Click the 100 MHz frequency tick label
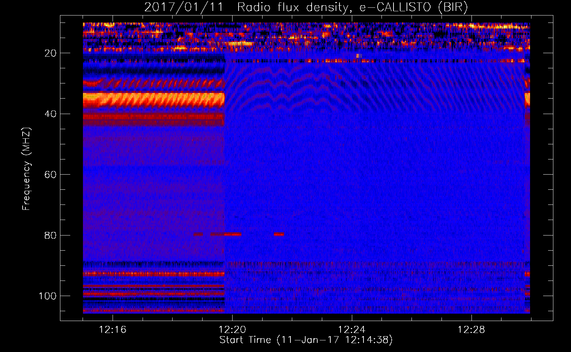 coord(48,296)
